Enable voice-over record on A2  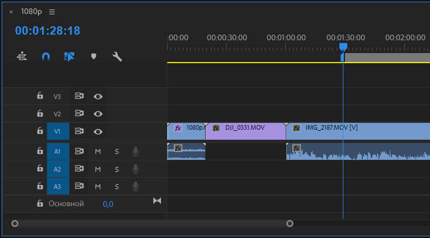tap(135, 169)
